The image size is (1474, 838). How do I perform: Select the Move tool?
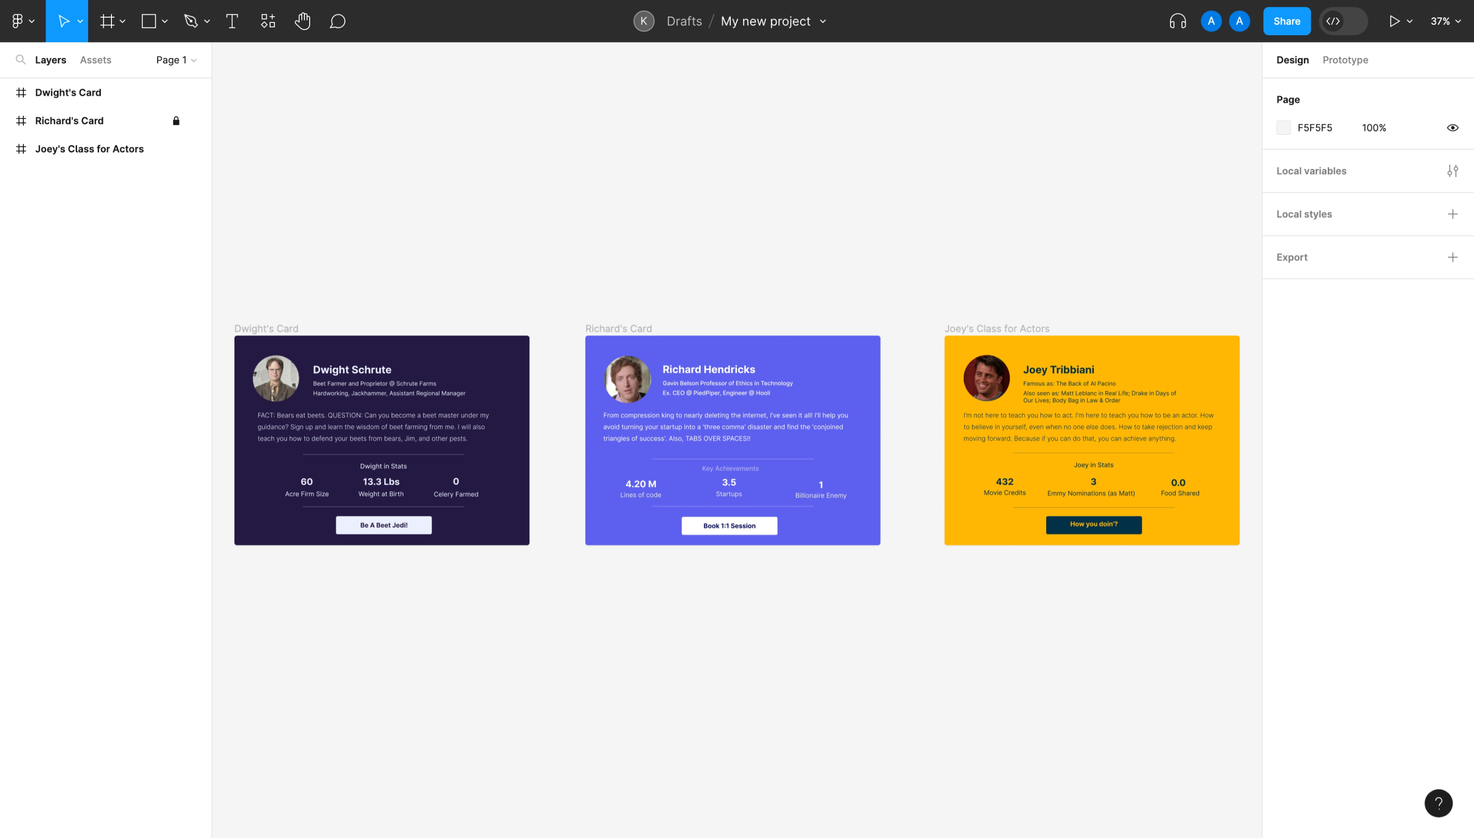click(x=63, y=21)
